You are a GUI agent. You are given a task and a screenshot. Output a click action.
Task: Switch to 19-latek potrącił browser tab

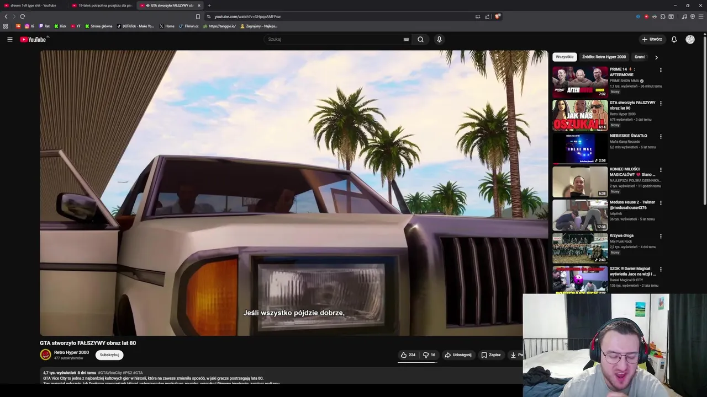(102, 6)
